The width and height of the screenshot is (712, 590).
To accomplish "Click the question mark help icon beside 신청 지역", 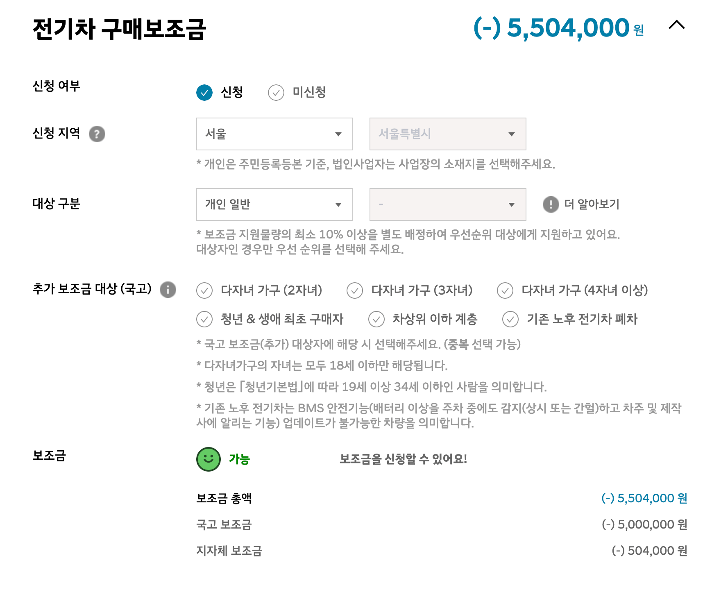I will 97,134.
